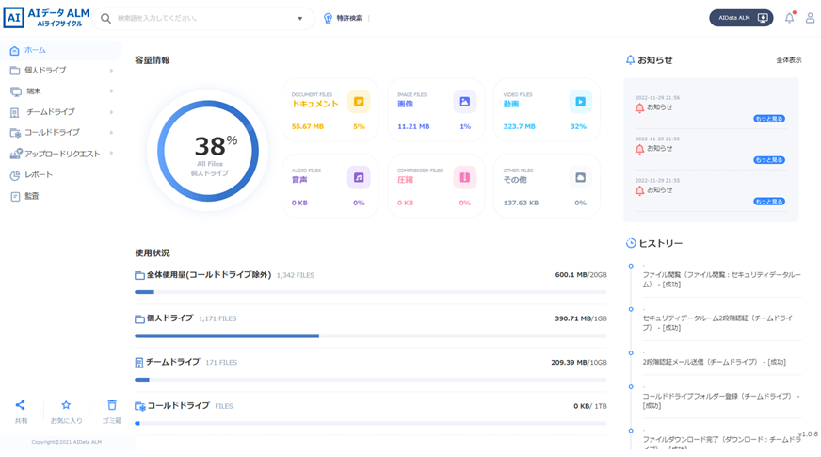Click 600.1 MB/20GB usage value
This screenshot has width=821, height=457.
[x=581, y=275]
